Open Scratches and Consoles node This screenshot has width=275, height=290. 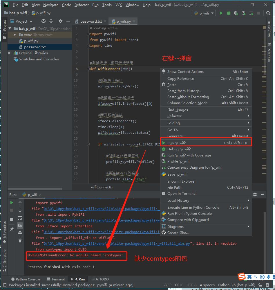39,59
